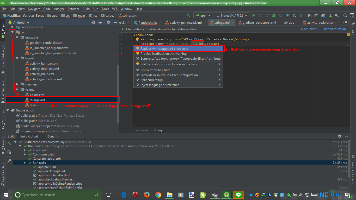Open Project panel settings gear

coord(109,23)
